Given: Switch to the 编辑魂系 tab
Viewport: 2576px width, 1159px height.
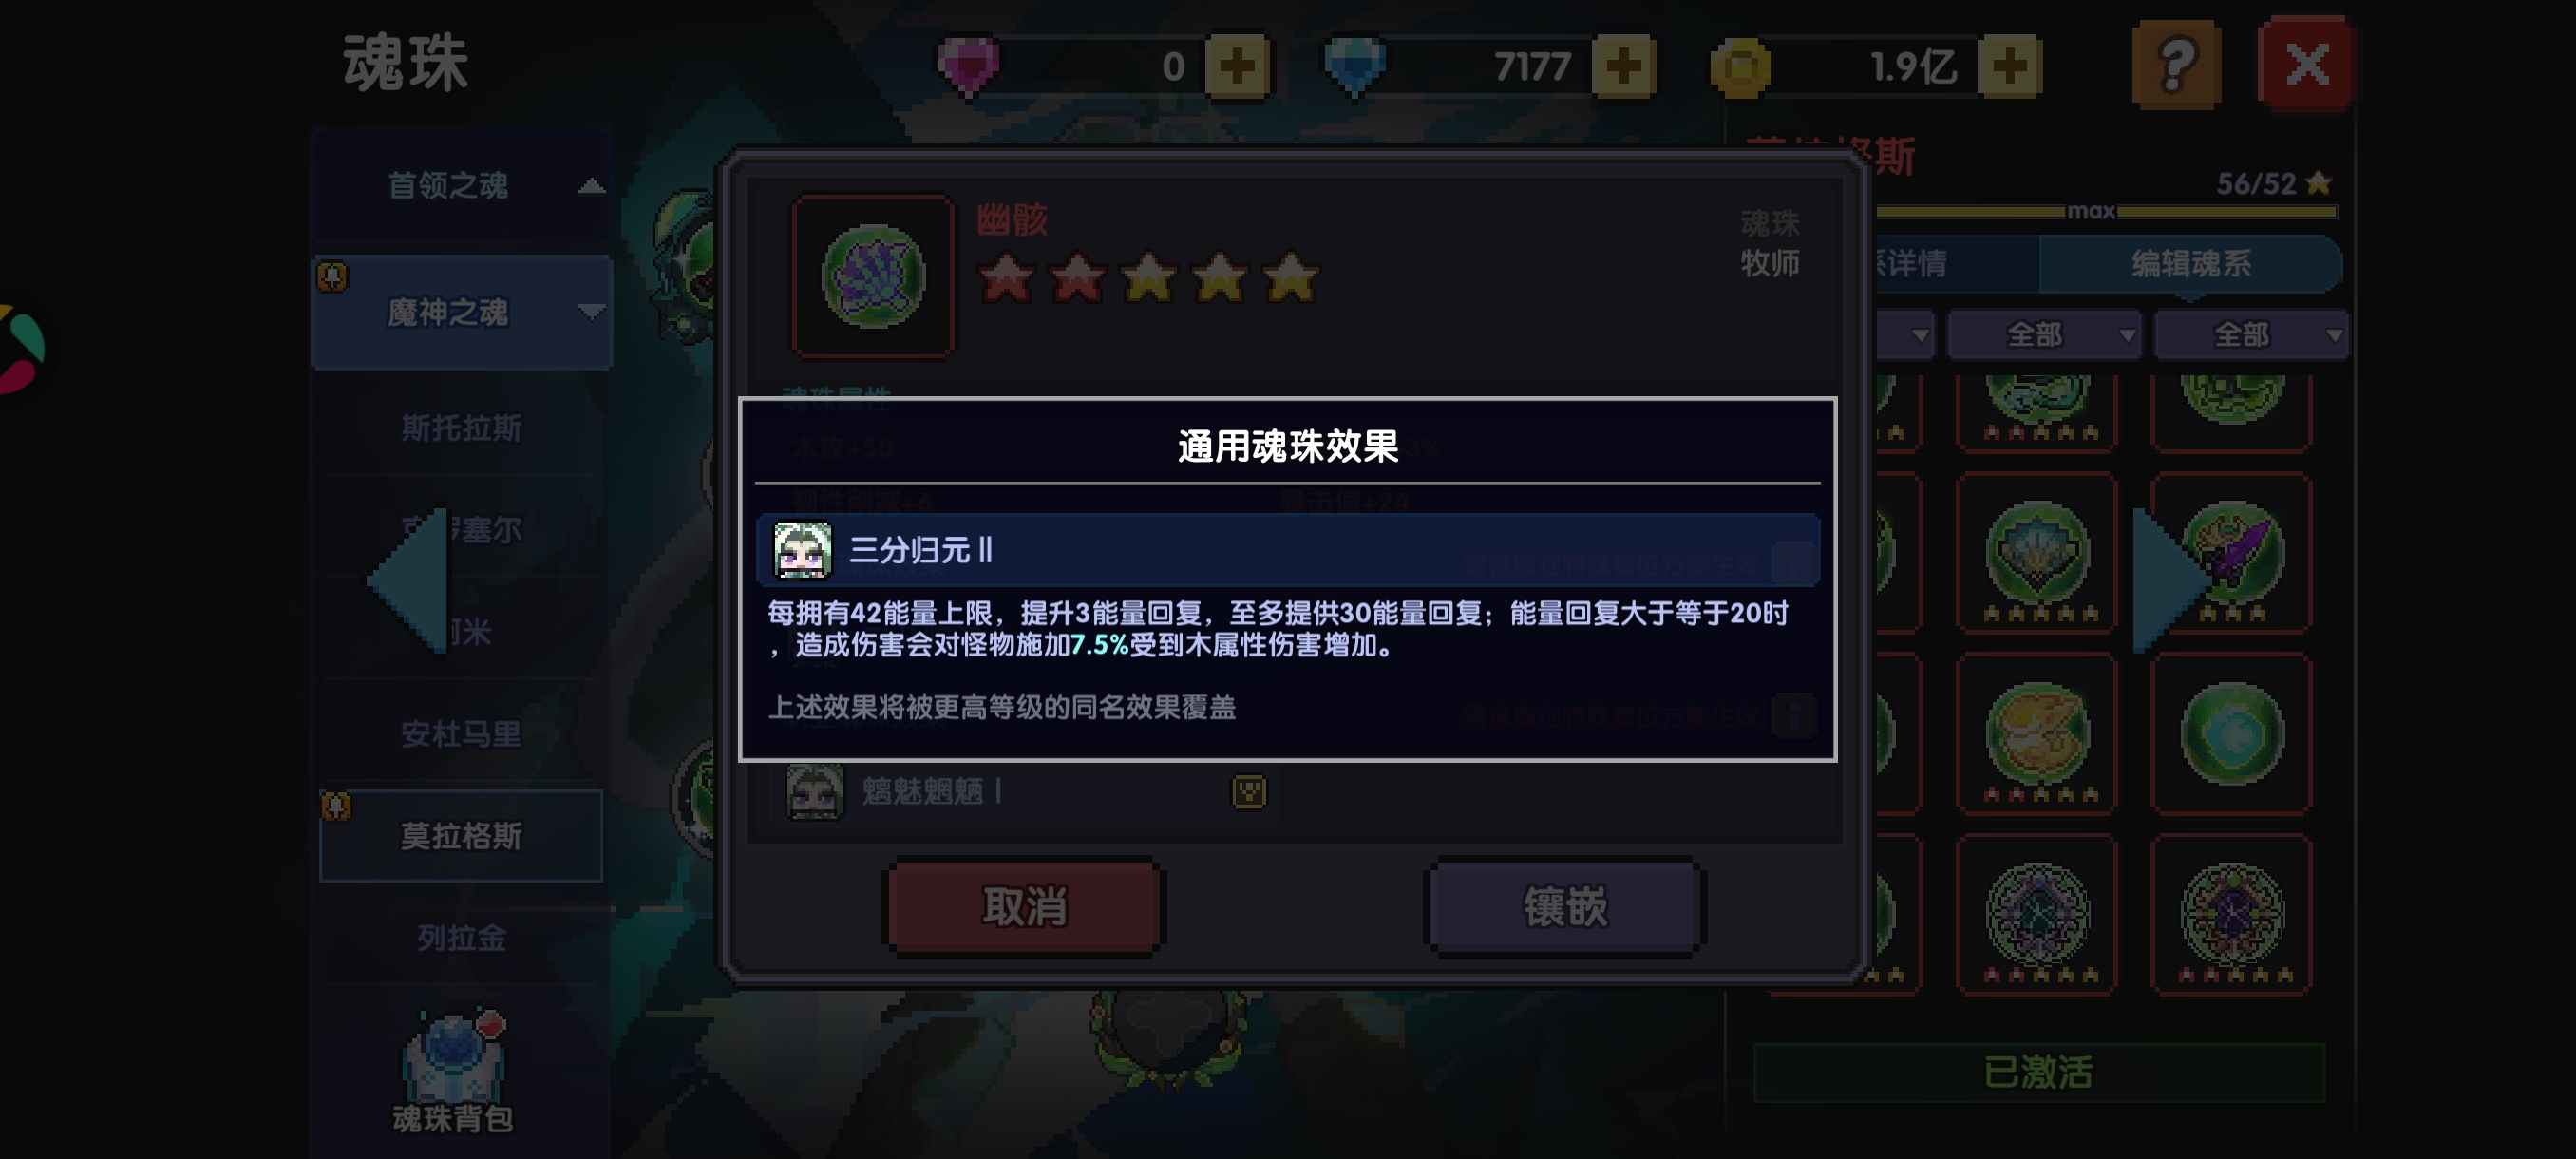Looking at the screenshot, I should (2190, 264).
